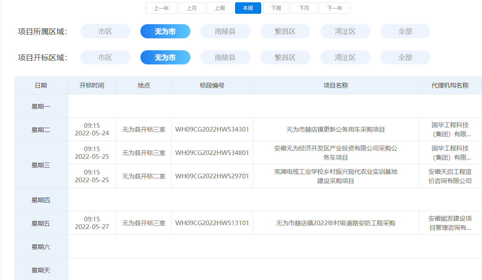Jump to next week via 下周
Viewport: 482px width, 280px height.
[276, 8]
